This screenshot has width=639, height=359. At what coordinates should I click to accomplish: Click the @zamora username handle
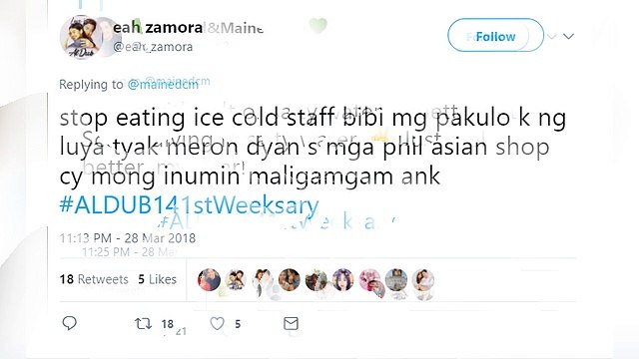pyautogui.click(x=153, y=47)
